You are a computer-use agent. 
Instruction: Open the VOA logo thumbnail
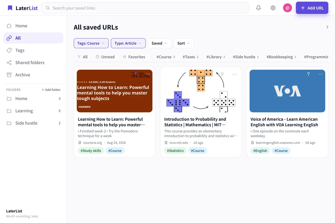coord(287,91)
